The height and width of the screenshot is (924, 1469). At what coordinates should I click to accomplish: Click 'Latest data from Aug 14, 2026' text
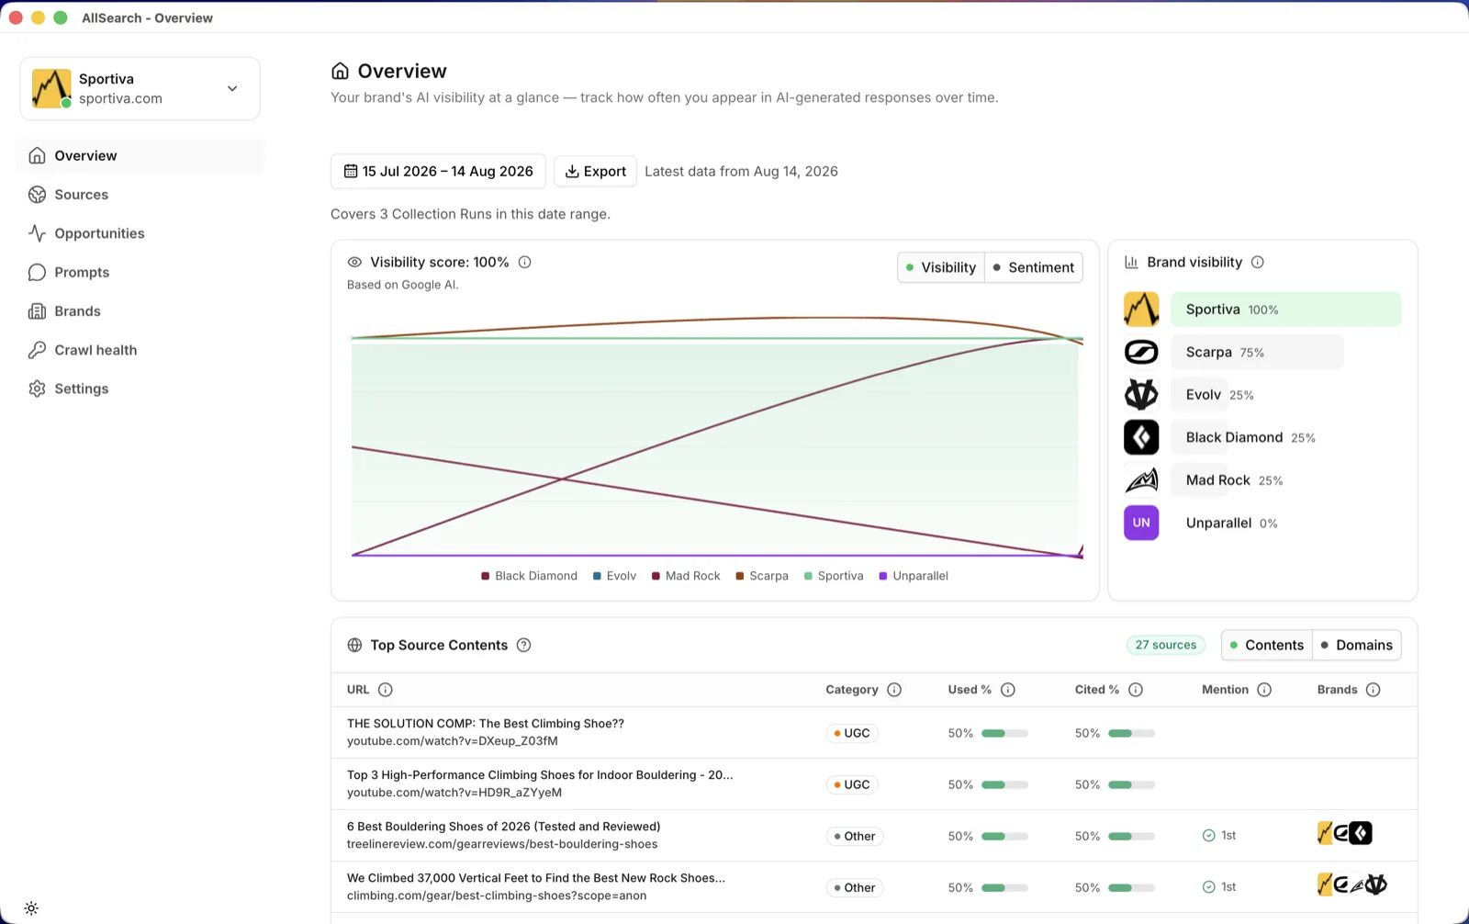click(741, 171)
